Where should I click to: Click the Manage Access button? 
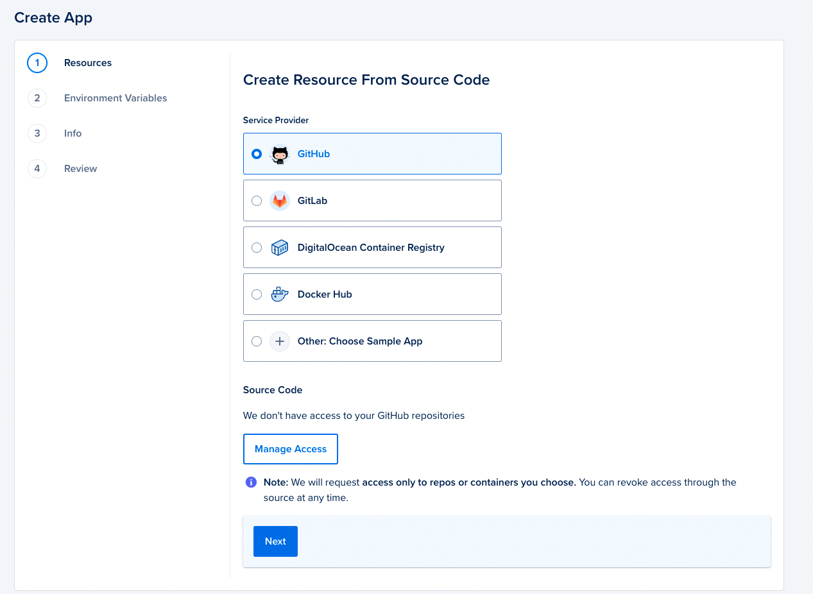[x=291, y=449]
